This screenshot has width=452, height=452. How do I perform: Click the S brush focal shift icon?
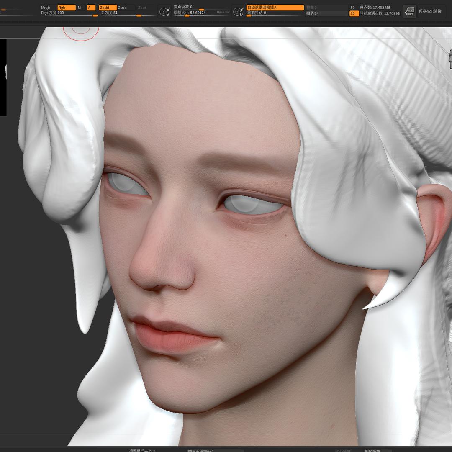165,12
